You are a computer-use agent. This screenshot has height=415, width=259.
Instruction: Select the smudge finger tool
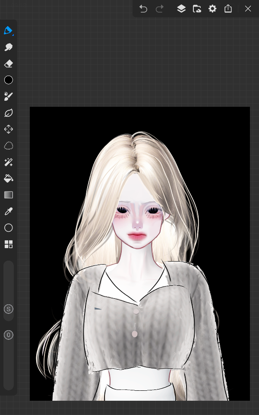tap(8, 47)
